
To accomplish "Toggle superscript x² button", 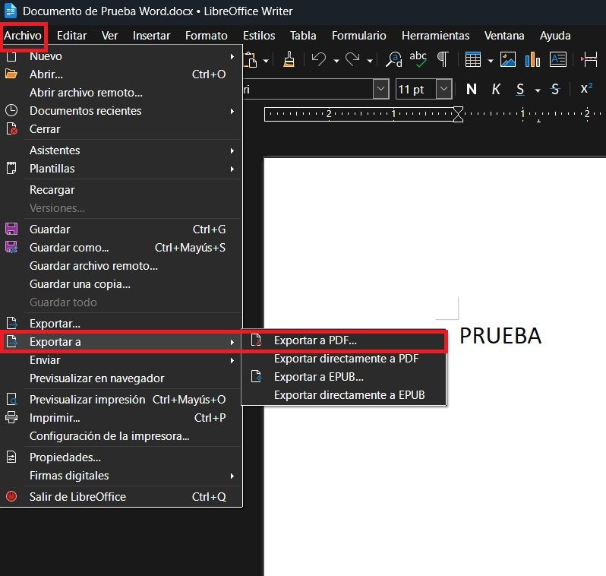I will tap(586, 89).
